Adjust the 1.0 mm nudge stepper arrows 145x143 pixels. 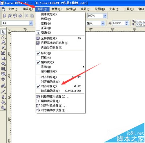coord(127,23)
